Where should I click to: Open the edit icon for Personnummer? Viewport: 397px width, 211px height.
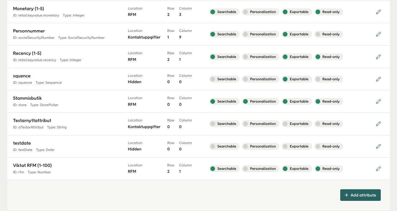point(378,34)
